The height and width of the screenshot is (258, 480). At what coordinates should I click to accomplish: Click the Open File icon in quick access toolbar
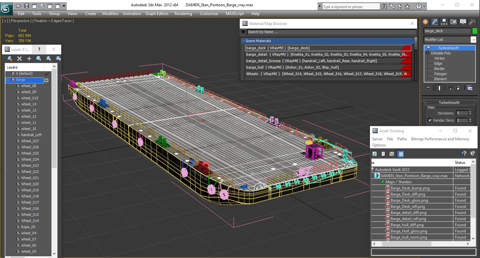pos(19,6)
